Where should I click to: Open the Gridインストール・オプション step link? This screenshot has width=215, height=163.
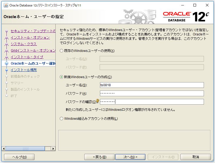33,51
